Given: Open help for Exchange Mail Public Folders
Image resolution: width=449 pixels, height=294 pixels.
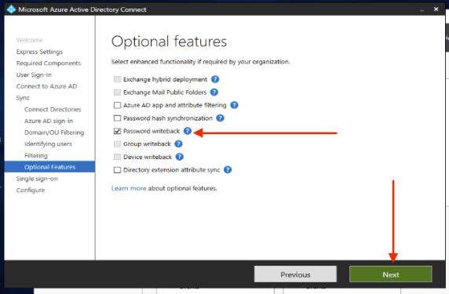Looking at the screenshot, I should click(214, 92).
